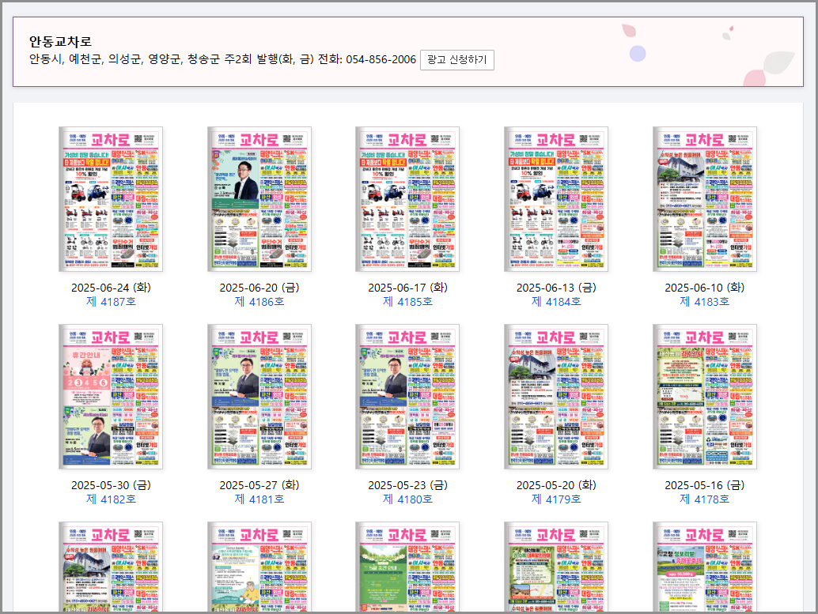Open issue 제 4182호 link
Viewport: 818px width, 614px height.
[110, 499]
